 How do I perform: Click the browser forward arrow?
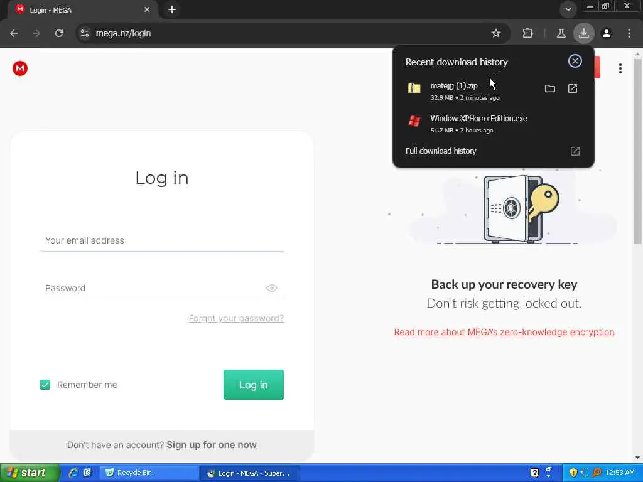[x=36, y=33]
